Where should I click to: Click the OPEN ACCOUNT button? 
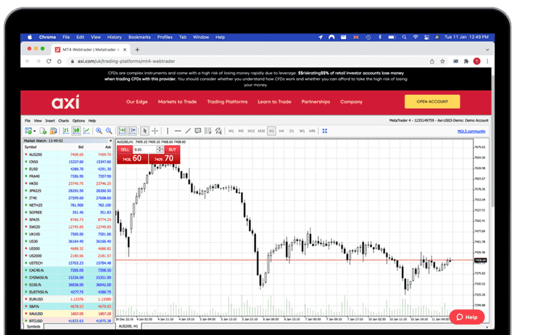coord(432,102)
